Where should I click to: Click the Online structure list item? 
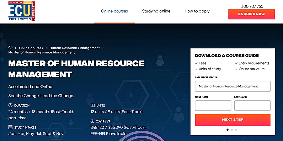click(252, 69)
